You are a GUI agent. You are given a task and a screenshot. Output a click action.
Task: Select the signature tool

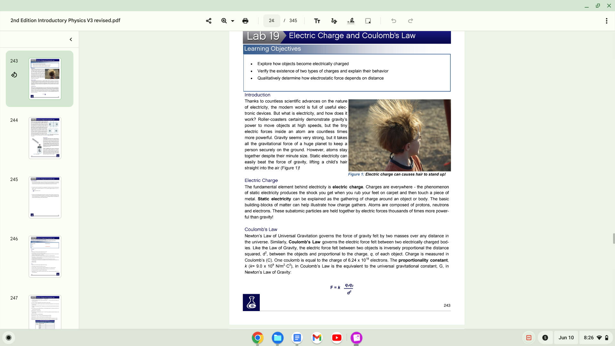[x=351, y=21]
